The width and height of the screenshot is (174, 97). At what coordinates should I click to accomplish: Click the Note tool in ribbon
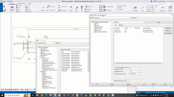(x=76, y=8)
